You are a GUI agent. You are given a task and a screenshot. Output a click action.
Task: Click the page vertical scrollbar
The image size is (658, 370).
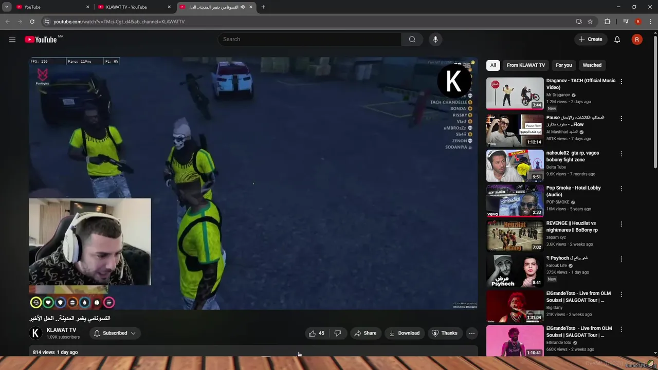[x=655, y=103]
